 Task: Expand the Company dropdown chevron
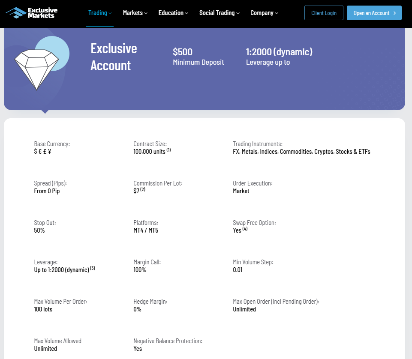(x=277, y=13)
